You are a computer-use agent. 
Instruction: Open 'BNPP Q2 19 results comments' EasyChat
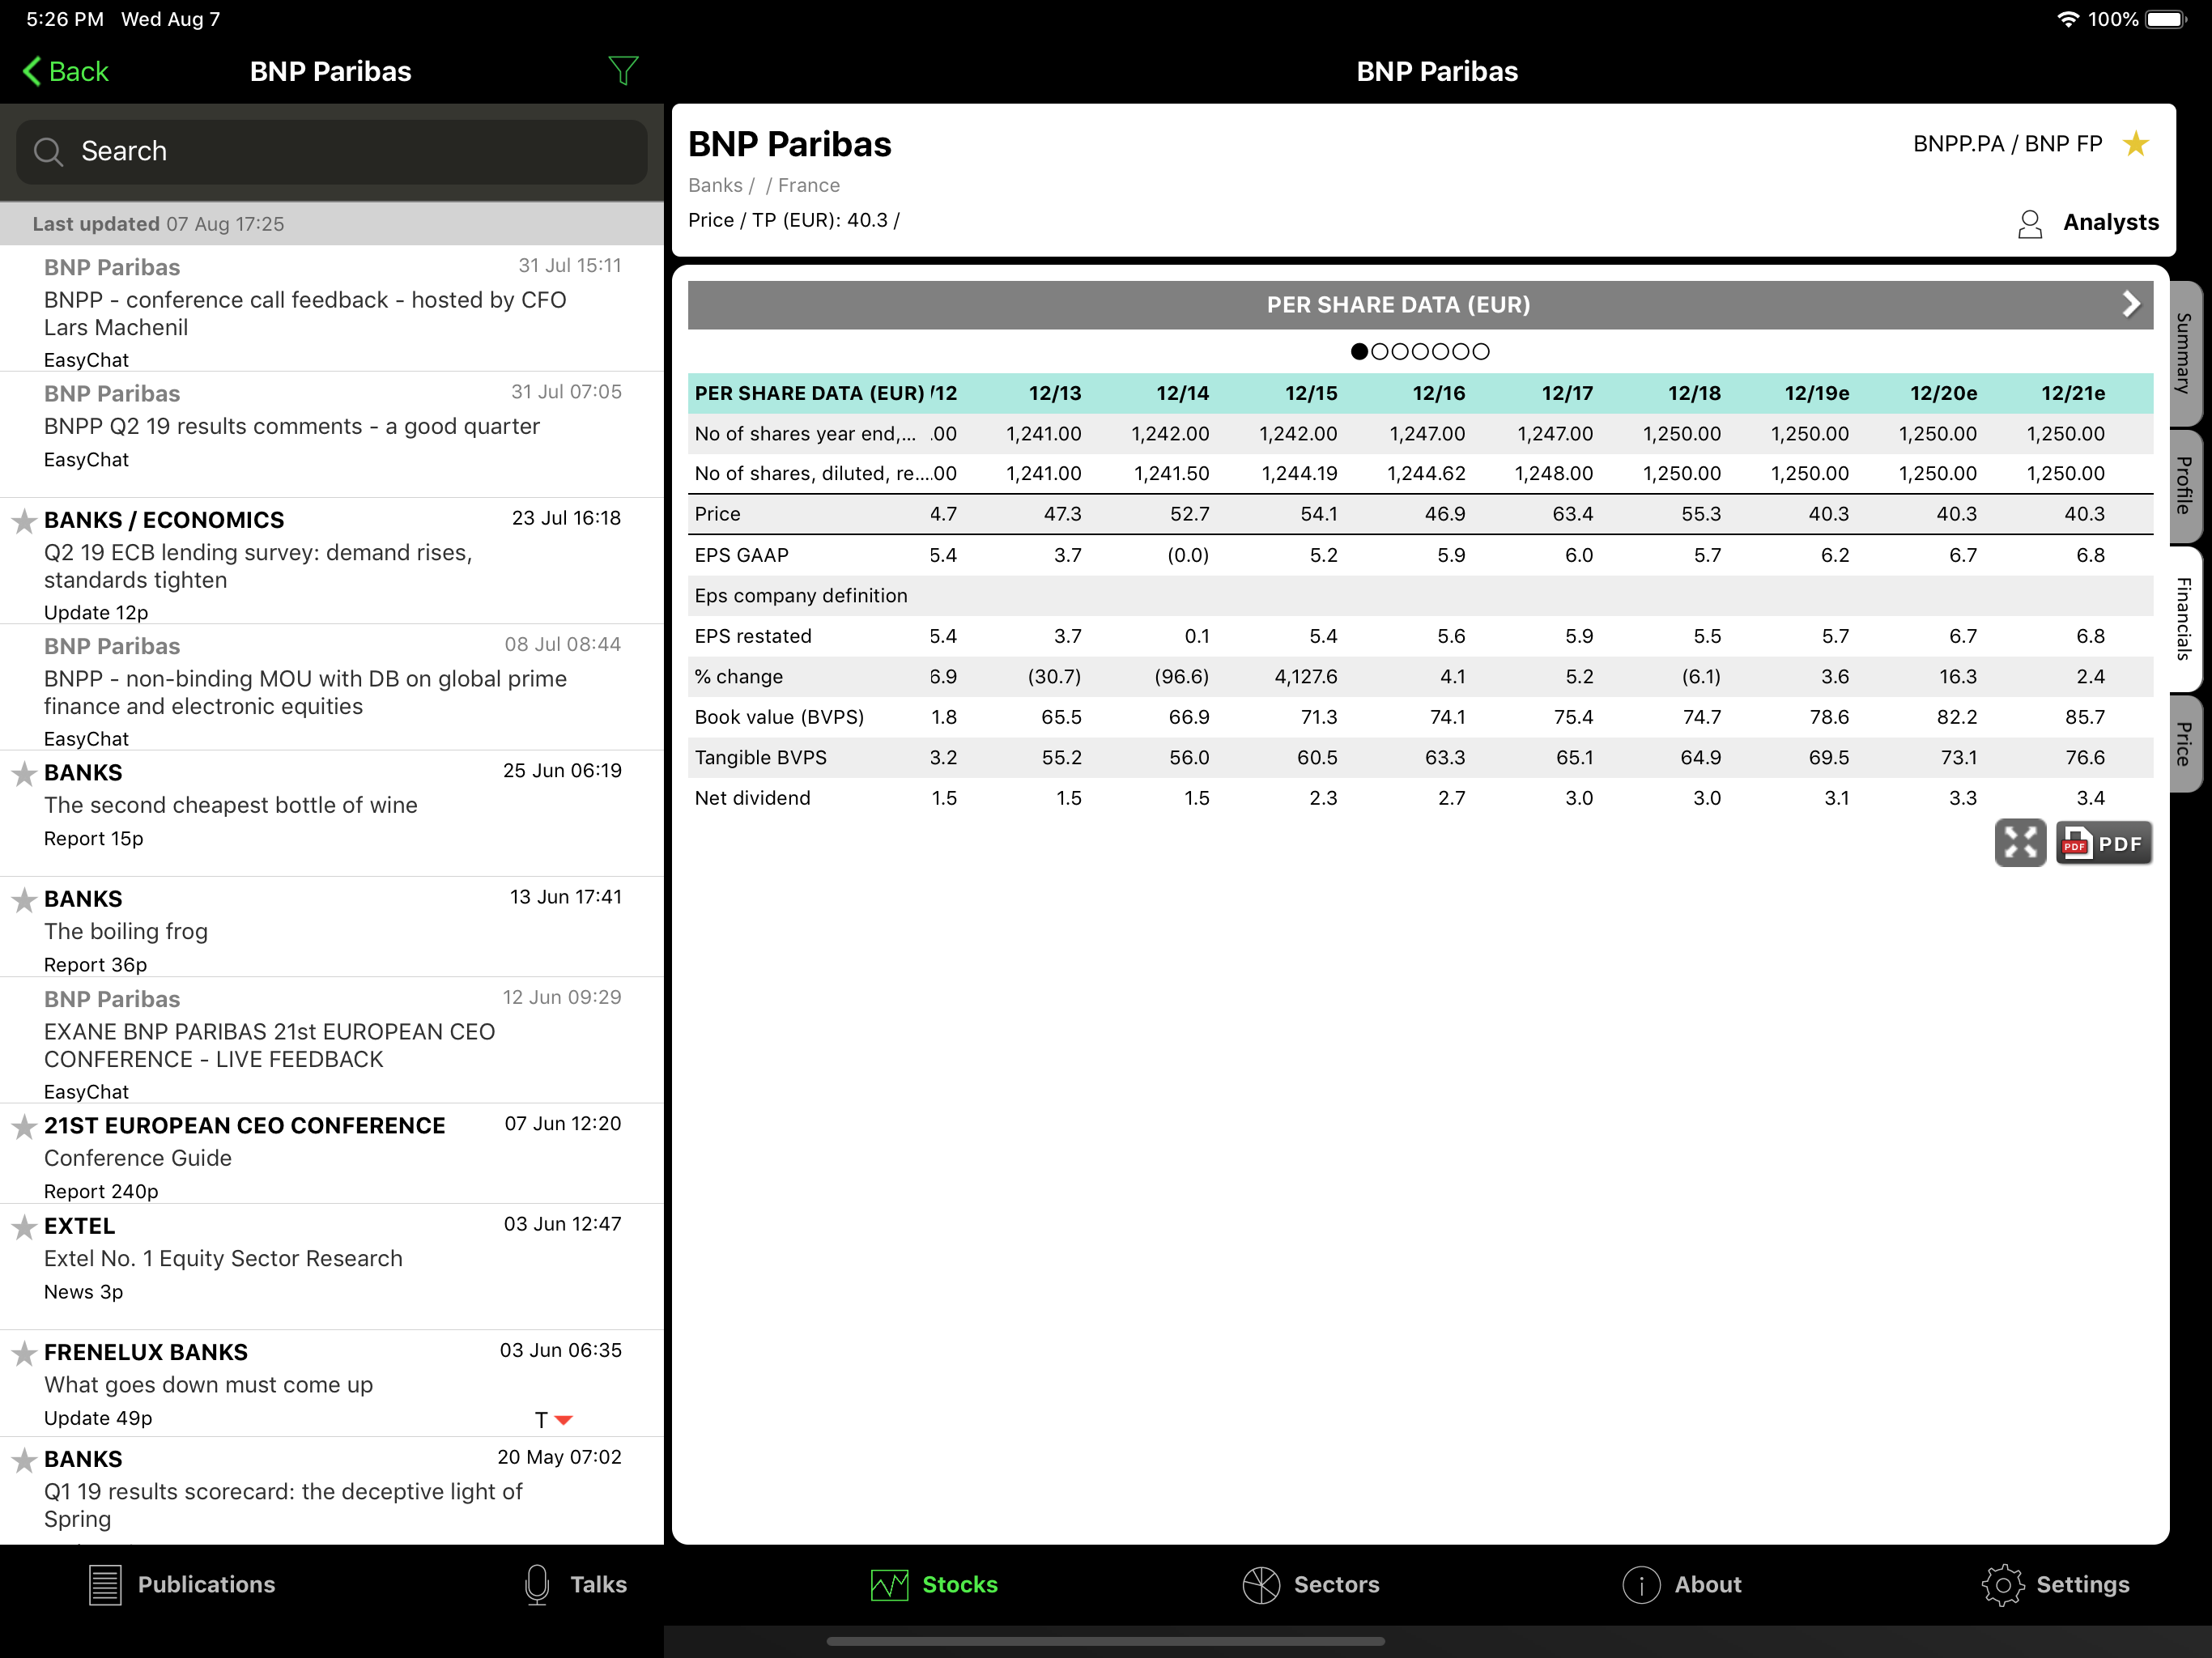pos(332,434)
